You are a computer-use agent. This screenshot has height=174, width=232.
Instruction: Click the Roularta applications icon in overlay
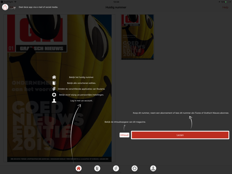(54, 89)
